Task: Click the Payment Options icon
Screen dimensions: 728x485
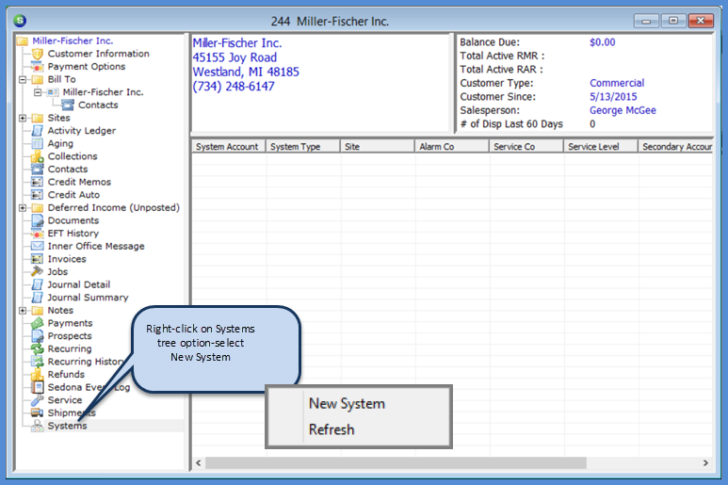Action: [37, 67]
